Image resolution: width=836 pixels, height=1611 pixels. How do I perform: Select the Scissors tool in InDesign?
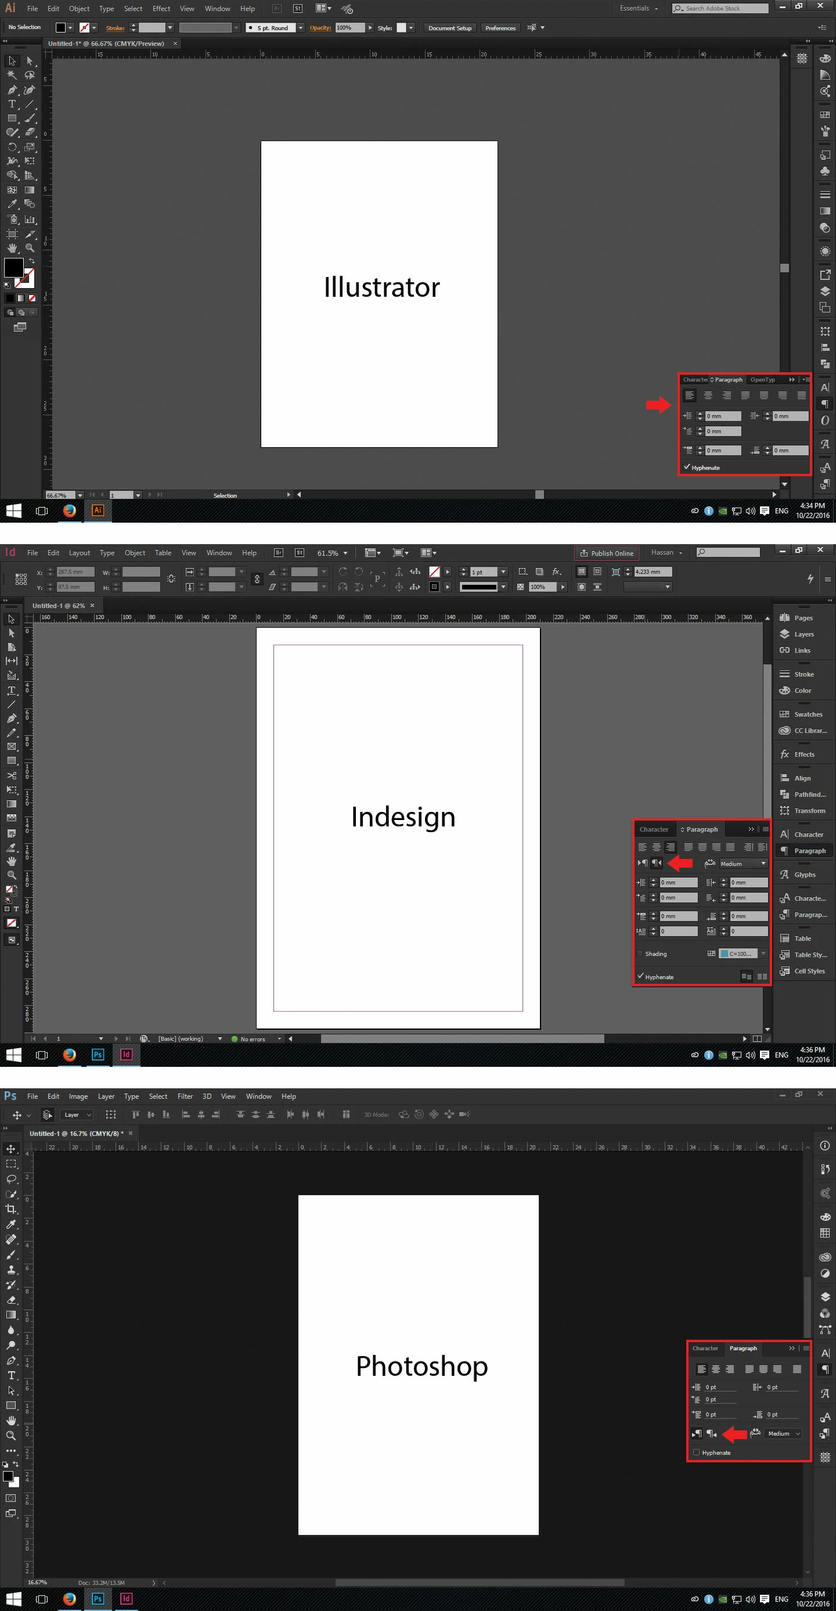tap(11, 775)
